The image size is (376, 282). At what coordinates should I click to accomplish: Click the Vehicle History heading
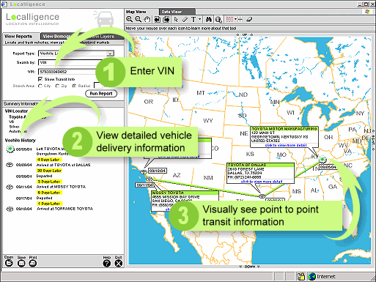(20, 141)
